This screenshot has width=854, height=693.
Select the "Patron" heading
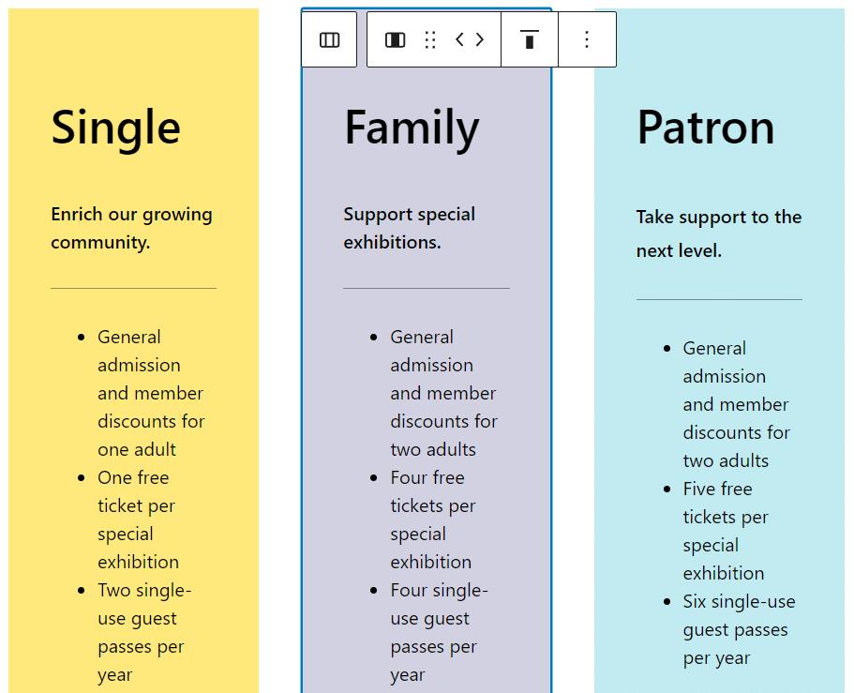(705, 128)
